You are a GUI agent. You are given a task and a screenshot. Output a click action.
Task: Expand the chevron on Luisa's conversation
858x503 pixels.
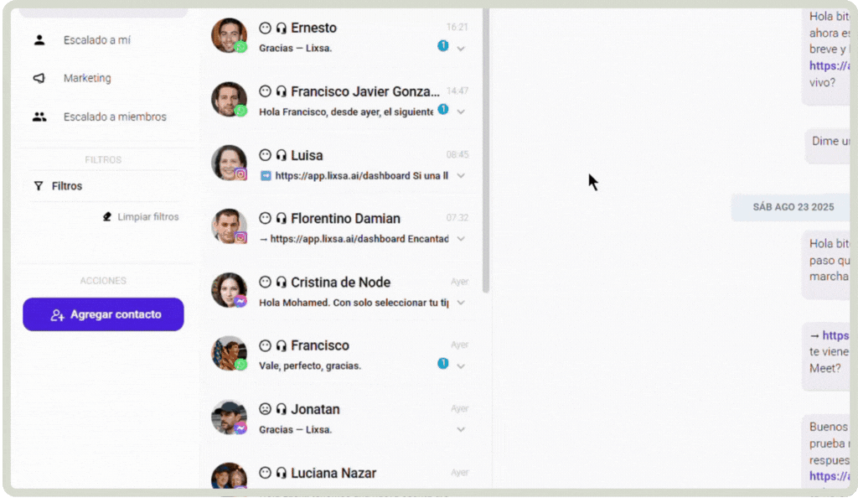point(461,176)
